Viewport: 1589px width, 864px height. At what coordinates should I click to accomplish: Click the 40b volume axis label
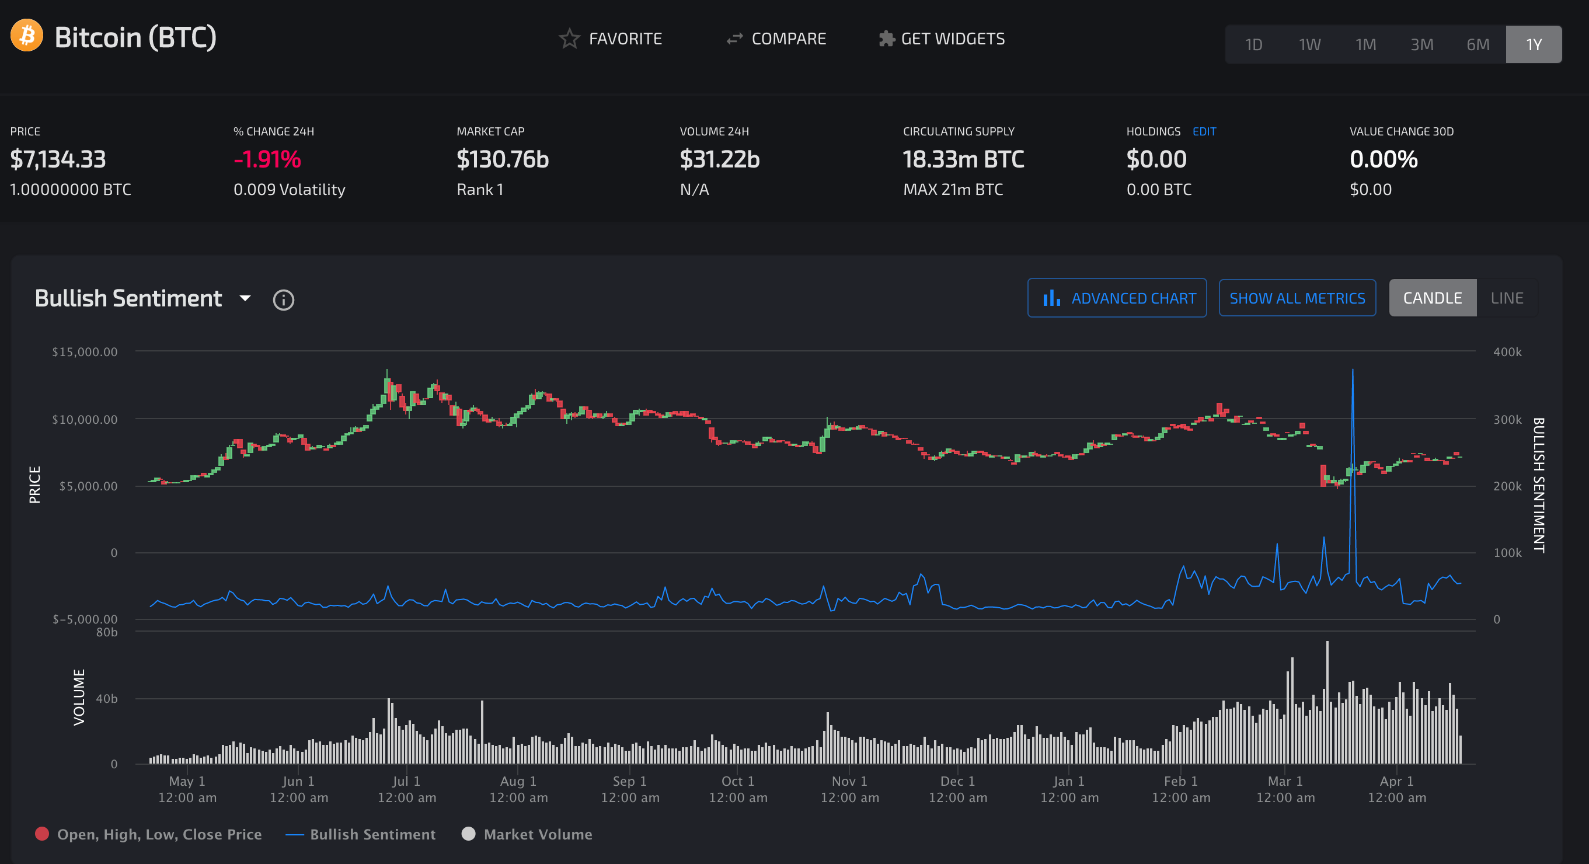coord(106,698)
